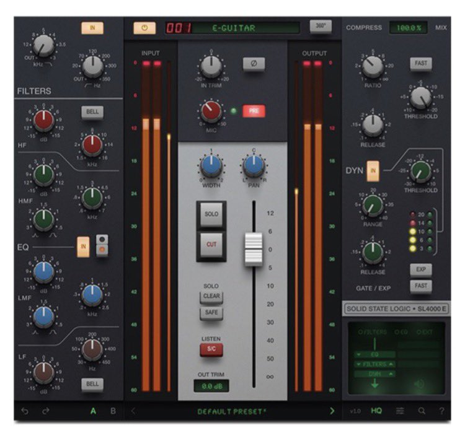Click the LISTEN S/C button
Image resolution: width=465 pixels, height=433 pixels.
click(211, 349)
